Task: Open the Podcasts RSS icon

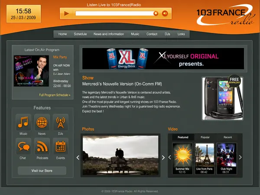Action: (42, 146)
